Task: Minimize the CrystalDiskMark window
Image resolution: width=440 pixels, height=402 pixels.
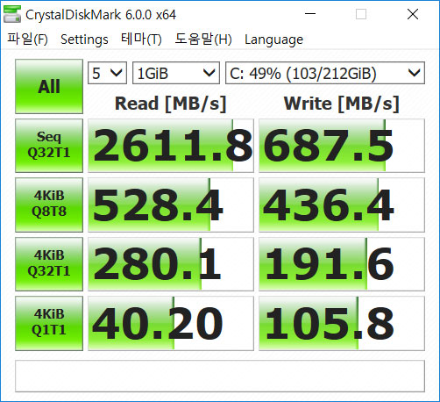Action: click(x=310, y=14)
